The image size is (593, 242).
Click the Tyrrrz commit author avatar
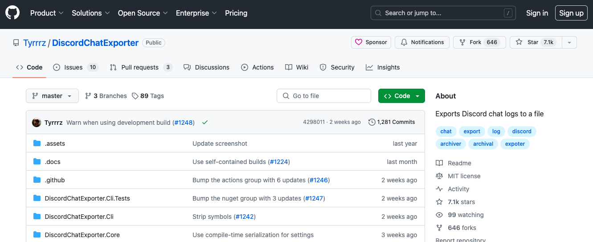click(x=37, y=122)
